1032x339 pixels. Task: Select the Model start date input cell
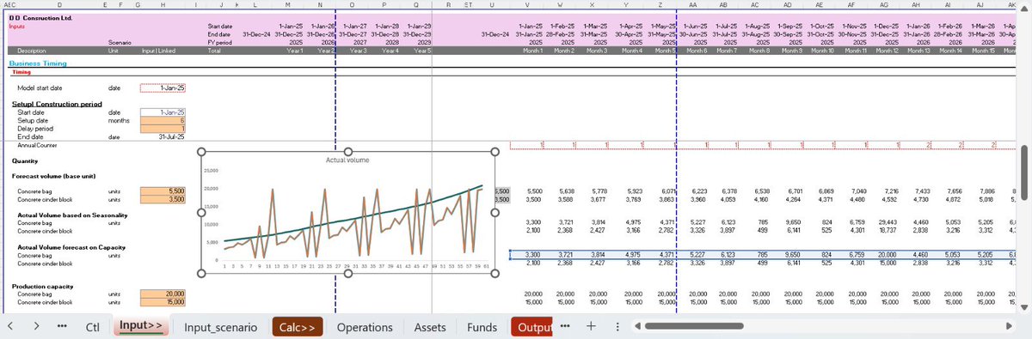(x=163, y=88)
